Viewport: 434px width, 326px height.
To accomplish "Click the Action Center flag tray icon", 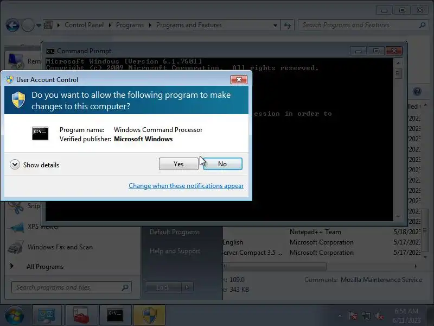I will [x=353, y=316].
